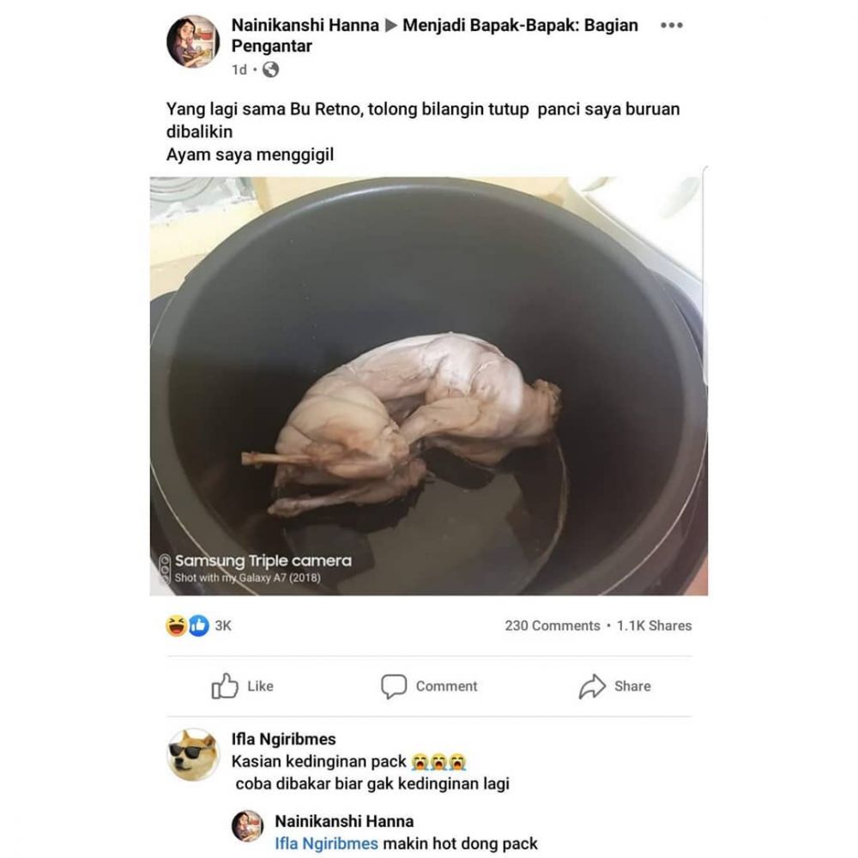858x858 pixels.
Task: View the 1.1K Shares list
Action: coord(654,625)
